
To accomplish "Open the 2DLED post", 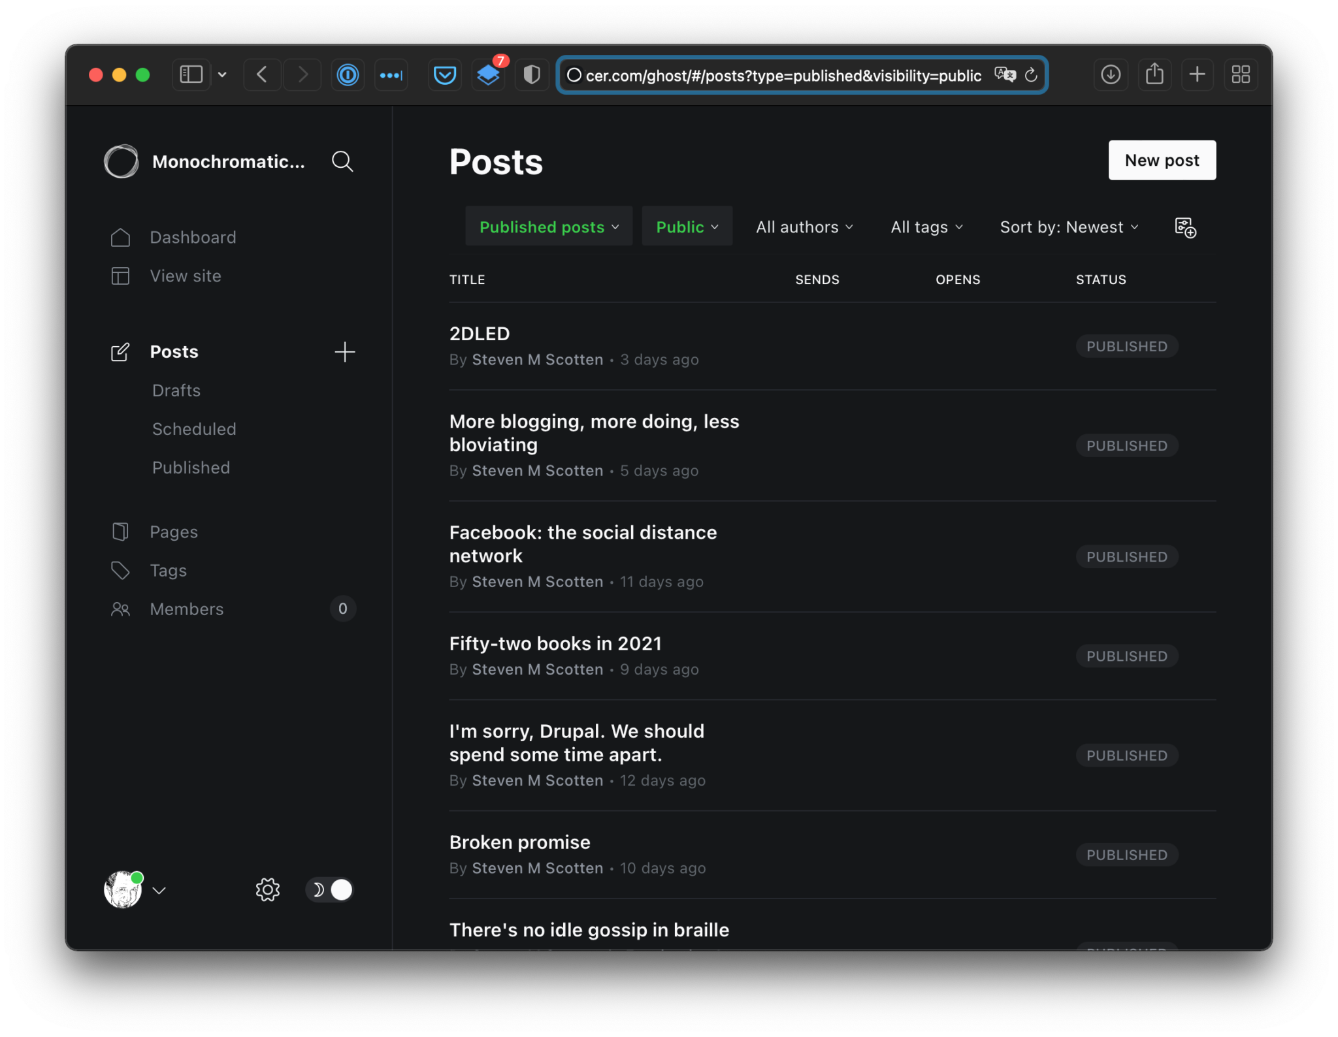I will (x=480, y=334).
